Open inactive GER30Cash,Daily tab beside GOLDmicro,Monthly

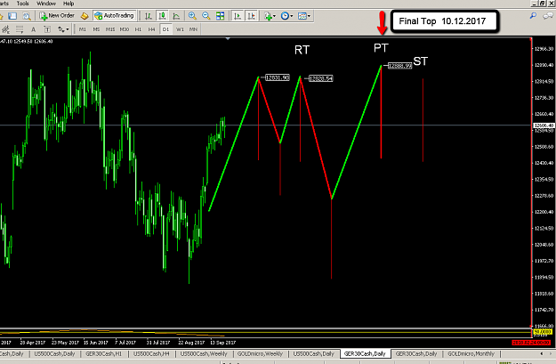[416, 353]
